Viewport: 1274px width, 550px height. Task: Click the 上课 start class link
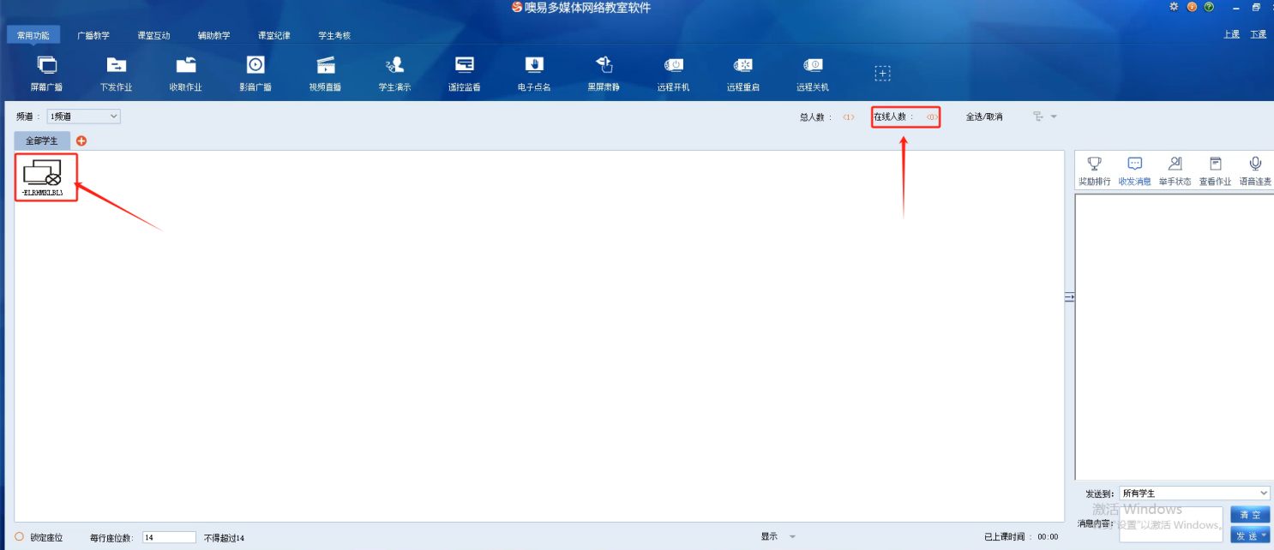[1231, 34]
